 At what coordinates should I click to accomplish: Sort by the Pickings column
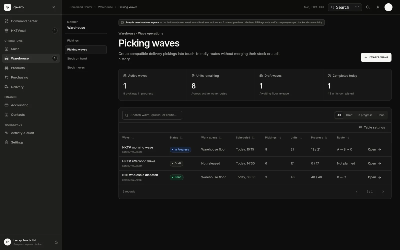pyautogui.click(x=273, y=138)
